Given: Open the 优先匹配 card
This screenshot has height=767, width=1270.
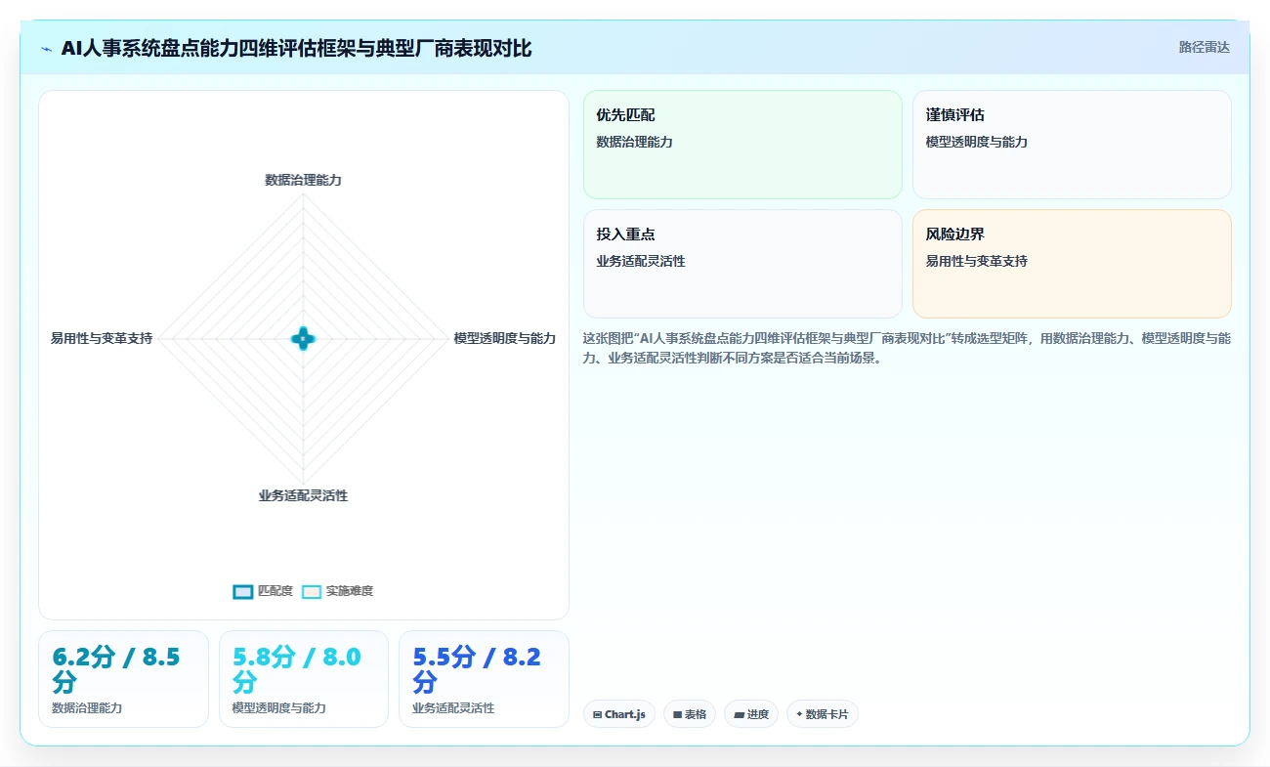Looking at the screenshot, I should 742,145.
